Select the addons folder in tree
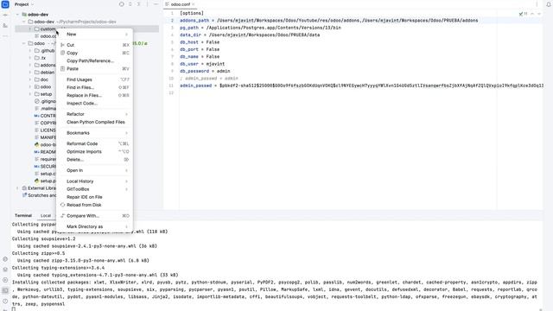This screenshot has height=311, width=553. click(x=48, y=66)
